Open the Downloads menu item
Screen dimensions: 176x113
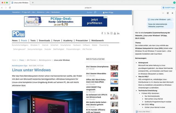(45, 40)
